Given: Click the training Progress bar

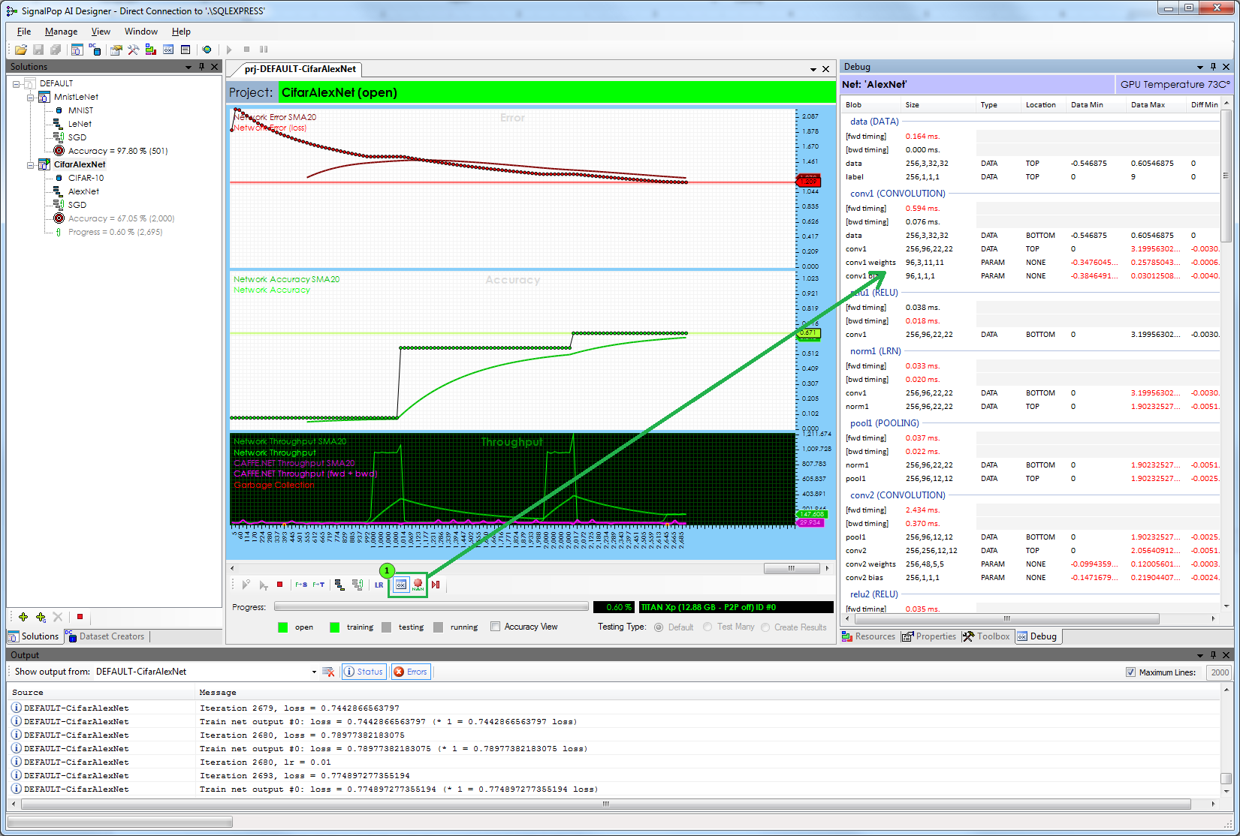Looking at the screenshot, I should [x=431, y=606].
